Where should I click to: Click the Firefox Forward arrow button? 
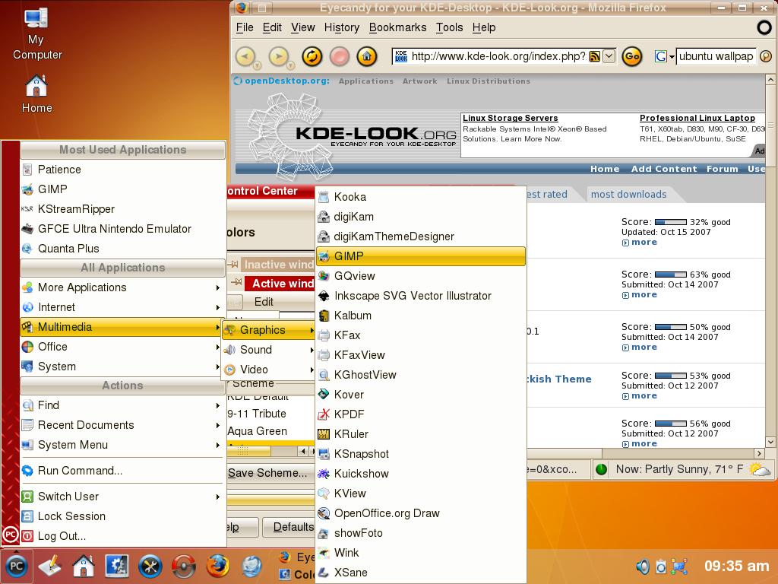point(280,56)
